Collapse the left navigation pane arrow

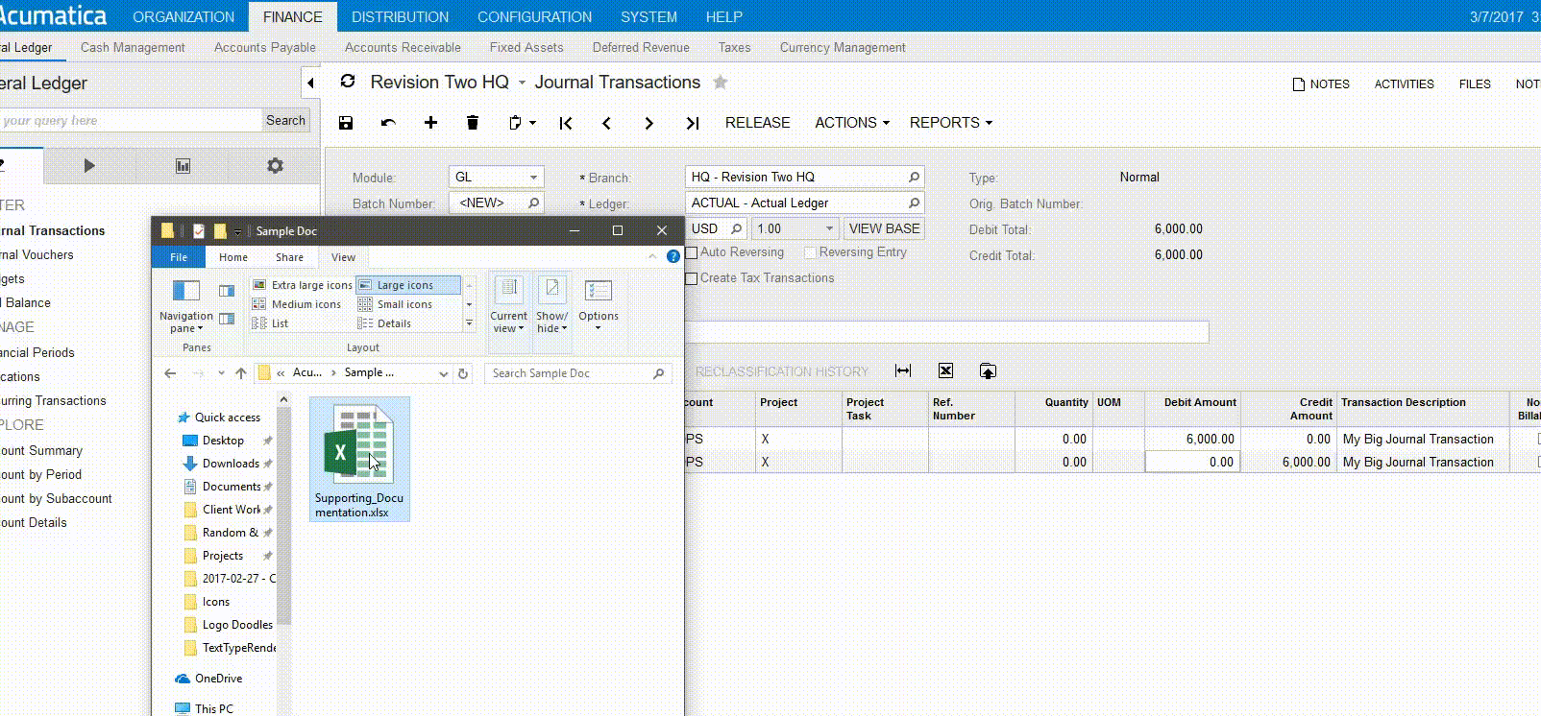point(310,84)
